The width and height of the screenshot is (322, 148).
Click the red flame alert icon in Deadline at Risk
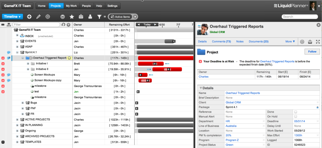(200, 61)
